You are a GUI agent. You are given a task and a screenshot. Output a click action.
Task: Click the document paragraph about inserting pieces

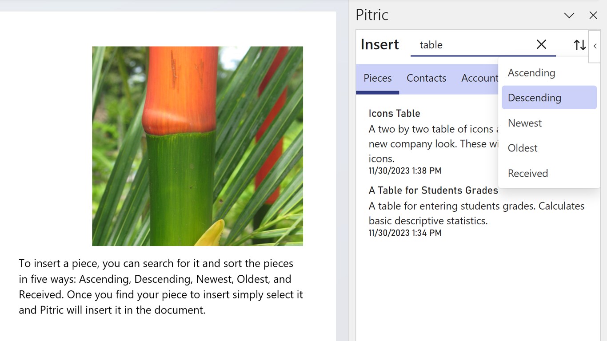tap(160, 286)
